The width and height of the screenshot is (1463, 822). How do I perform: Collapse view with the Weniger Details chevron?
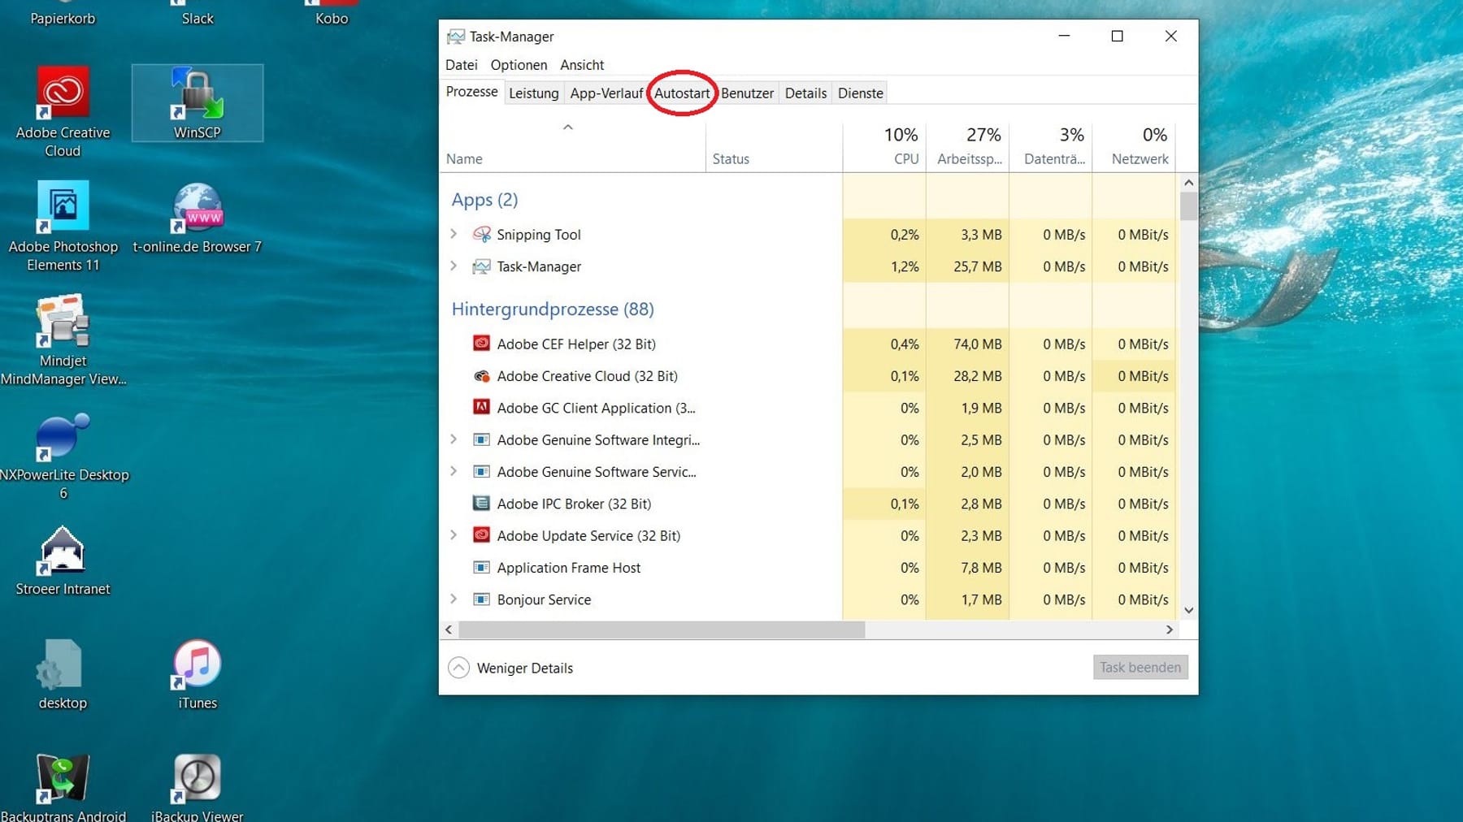[459, 668]
